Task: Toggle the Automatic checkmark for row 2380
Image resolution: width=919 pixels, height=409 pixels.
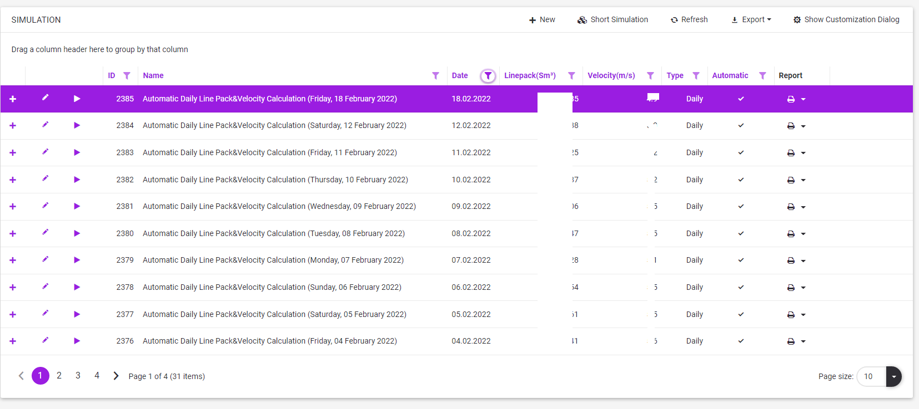Action: 741,233
